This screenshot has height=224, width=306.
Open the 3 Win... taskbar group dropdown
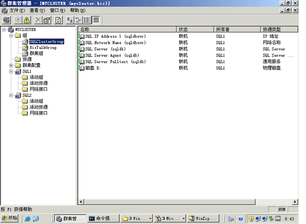click(150, 218)
